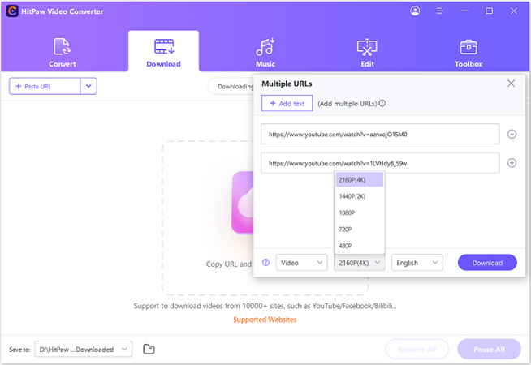The width and height of the screenshot is (531, 365).
Task: Click the pink cloud download thumbnail
Action: (243, 203)
